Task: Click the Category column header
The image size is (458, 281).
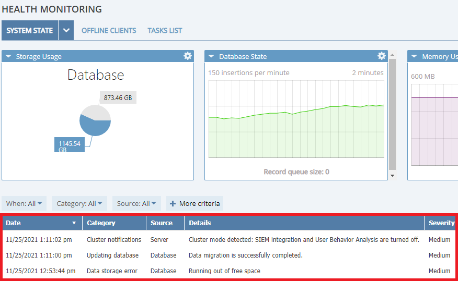Action: 101,223
